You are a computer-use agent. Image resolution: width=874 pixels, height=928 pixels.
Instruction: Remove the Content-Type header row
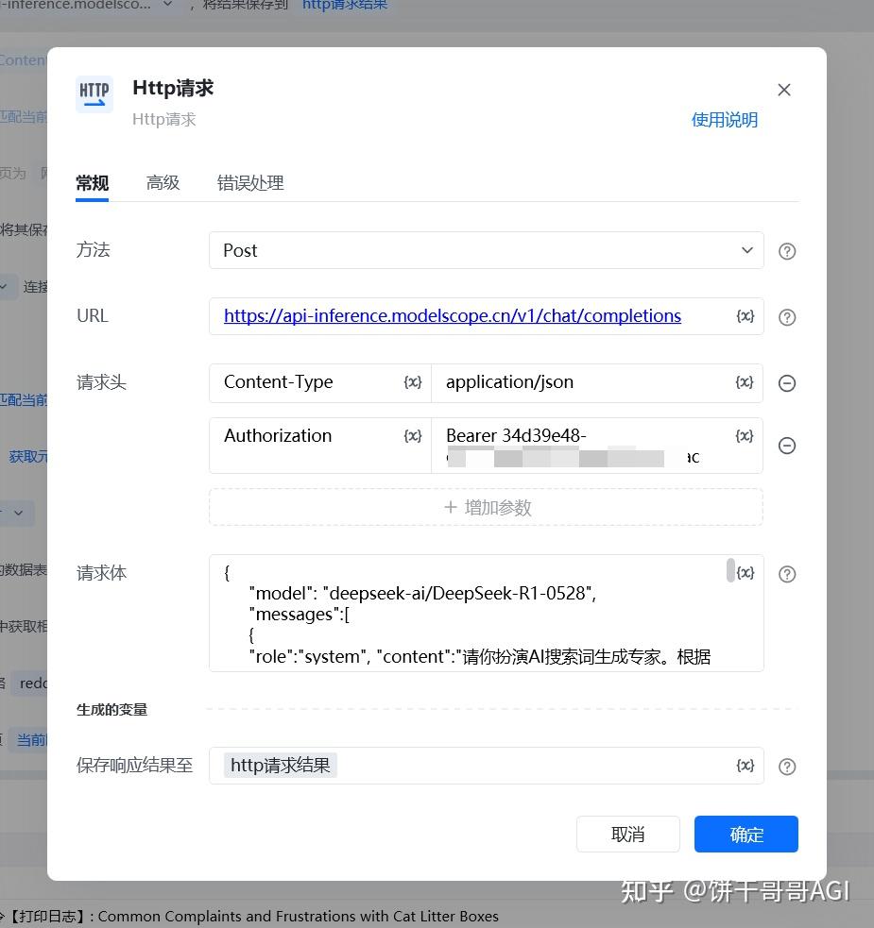pos(787,383)
